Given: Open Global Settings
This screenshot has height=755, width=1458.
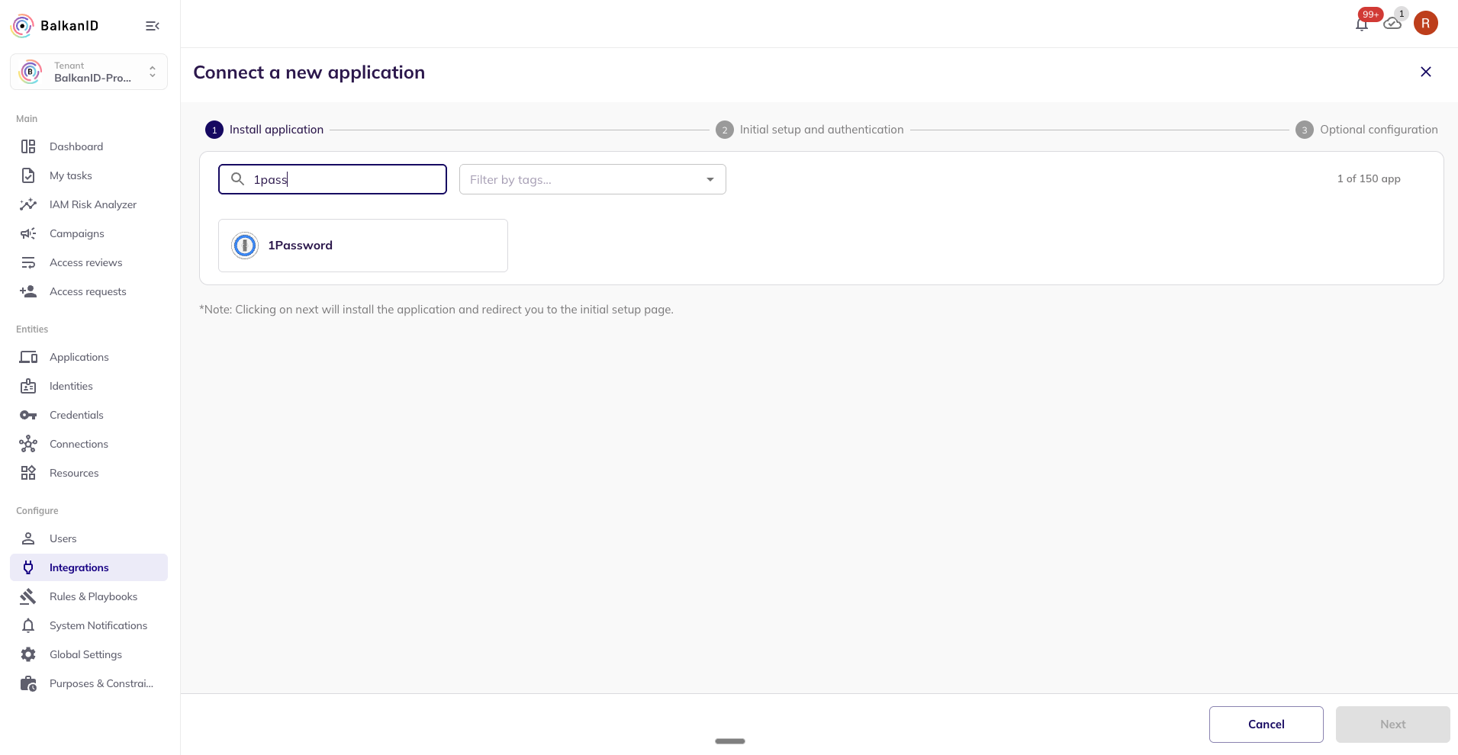Looking at the screenshot, I should [85, 654].
